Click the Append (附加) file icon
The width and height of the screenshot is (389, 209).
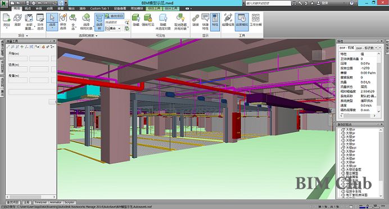[x=6, y=19]
